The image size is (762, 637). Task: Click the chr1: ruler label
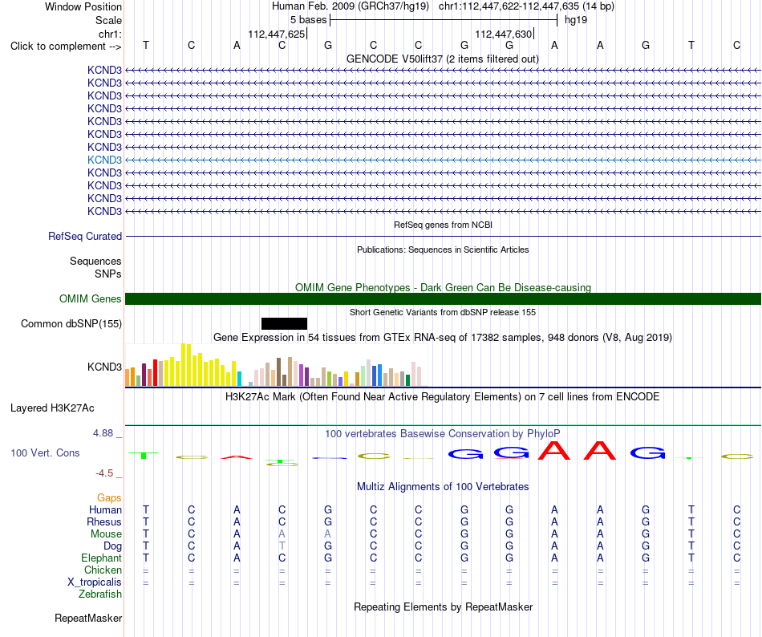pos(110,34)
